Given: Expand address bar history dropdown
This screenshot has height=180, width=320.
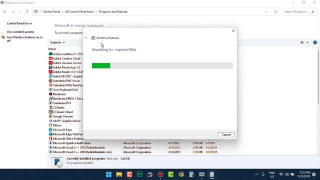Looking at the screenshot, I should (266, 12).
